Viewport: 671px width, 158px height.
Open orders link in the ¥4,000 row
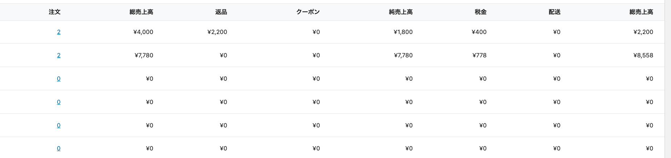pyautogui.click(x=59, y=32)
